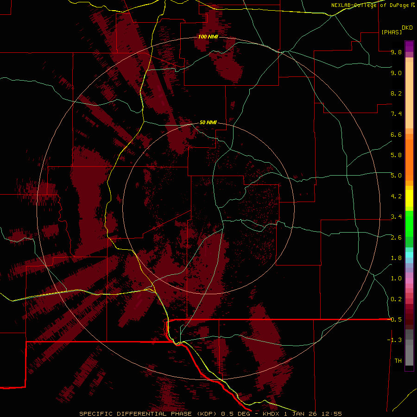Click the 9.8 value on the color scale

point(396,52)
